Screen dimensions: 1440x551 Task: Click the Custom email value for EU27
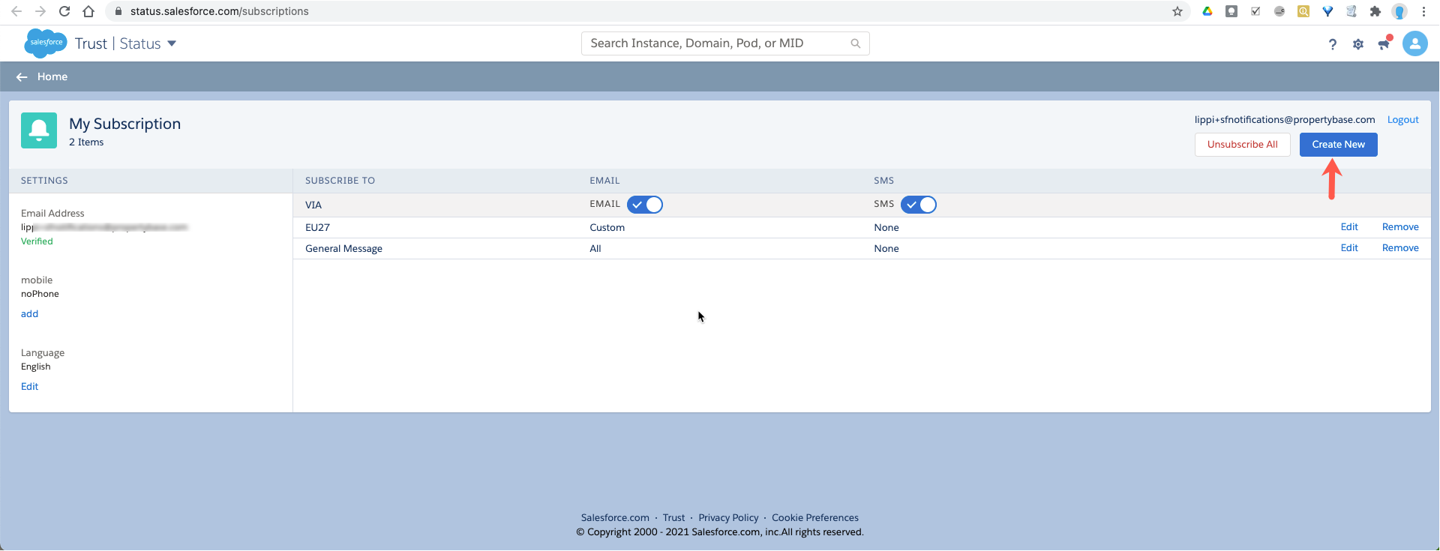607,227
